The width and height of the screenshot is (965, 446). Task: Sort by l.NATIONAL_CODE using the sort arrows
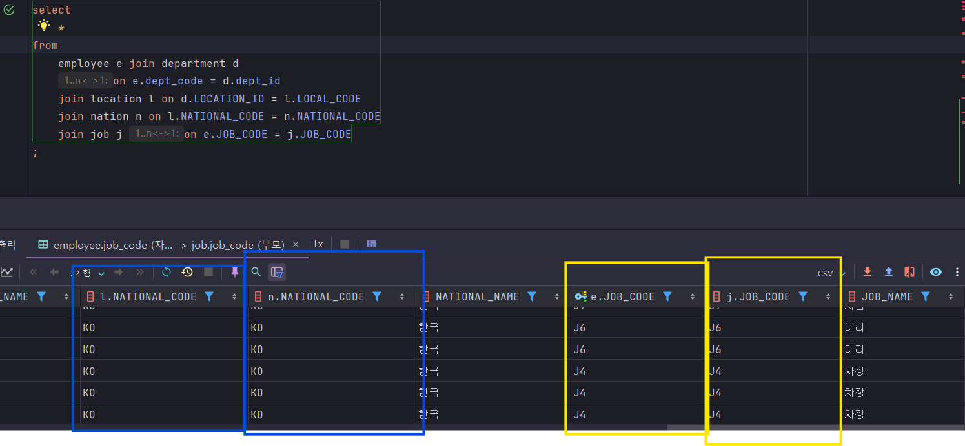(x=234, y=296)
